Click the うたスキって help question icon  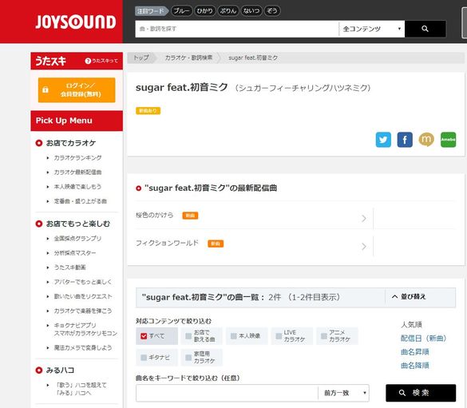88,61
